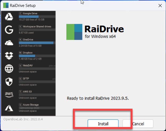Click the Azure Storage logo icon

coord(9,108)
